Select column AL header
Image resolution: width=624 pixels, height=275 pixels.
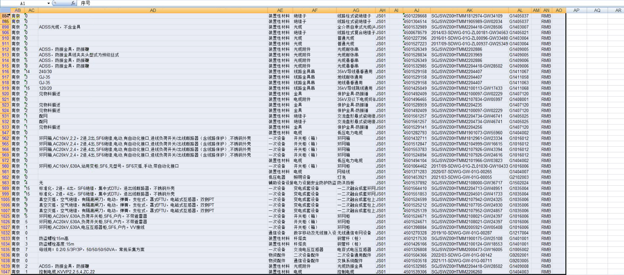pyautogui.click(x=520, y=11)
